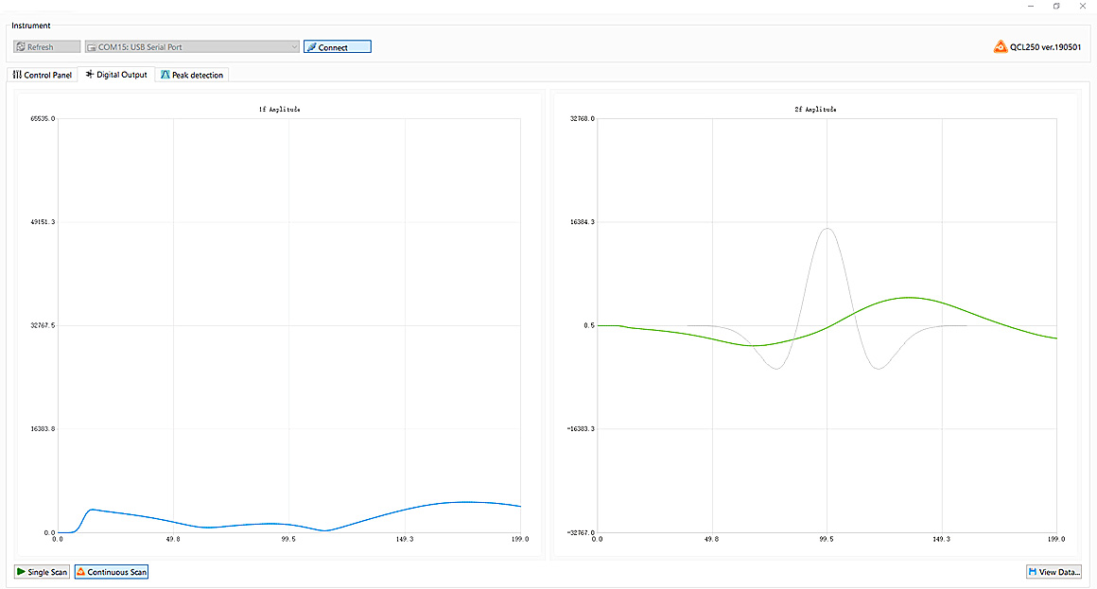The image size is (1097, 589).
Task: Click the 1f Amplitude chart title
Action: pos(279,110)
